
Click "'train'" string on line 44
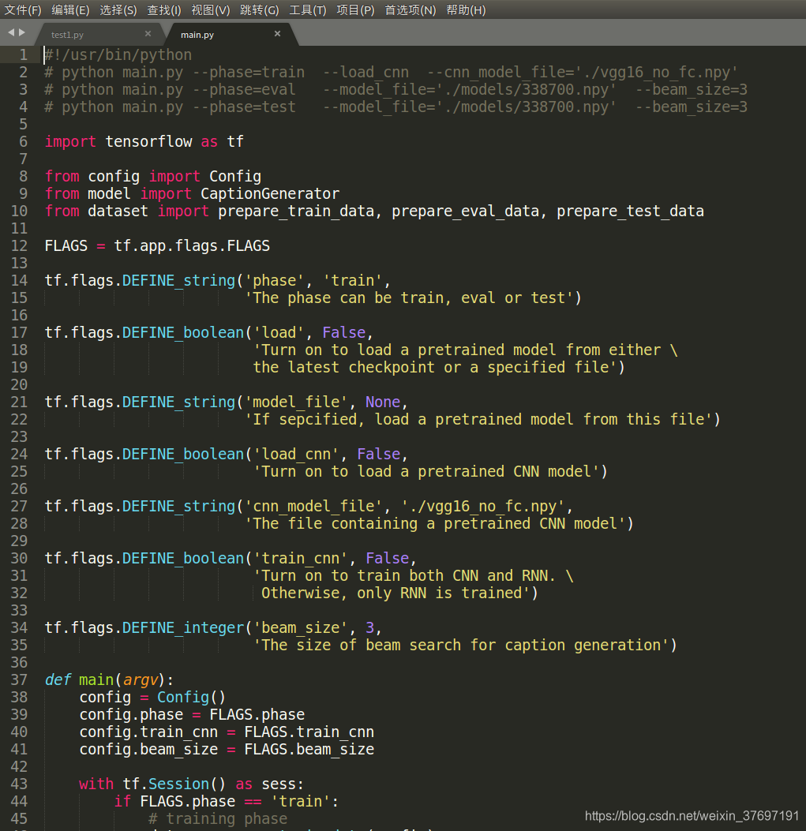tap(301, 802)
